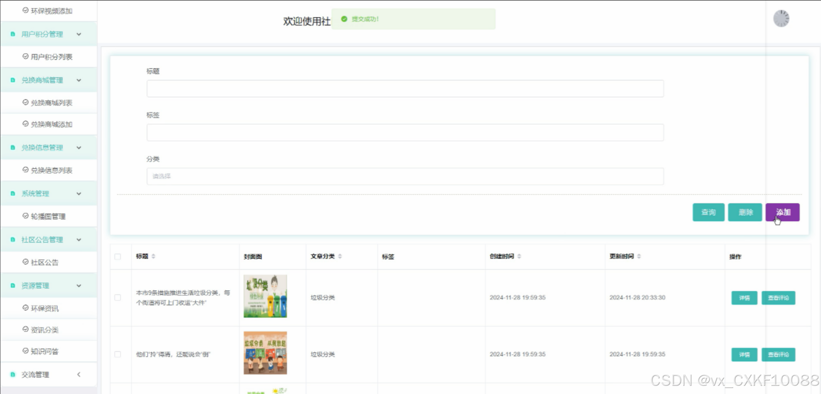Click the user avatar icon at top right
This screenshot has width=821, height=394.
(781, 19)
